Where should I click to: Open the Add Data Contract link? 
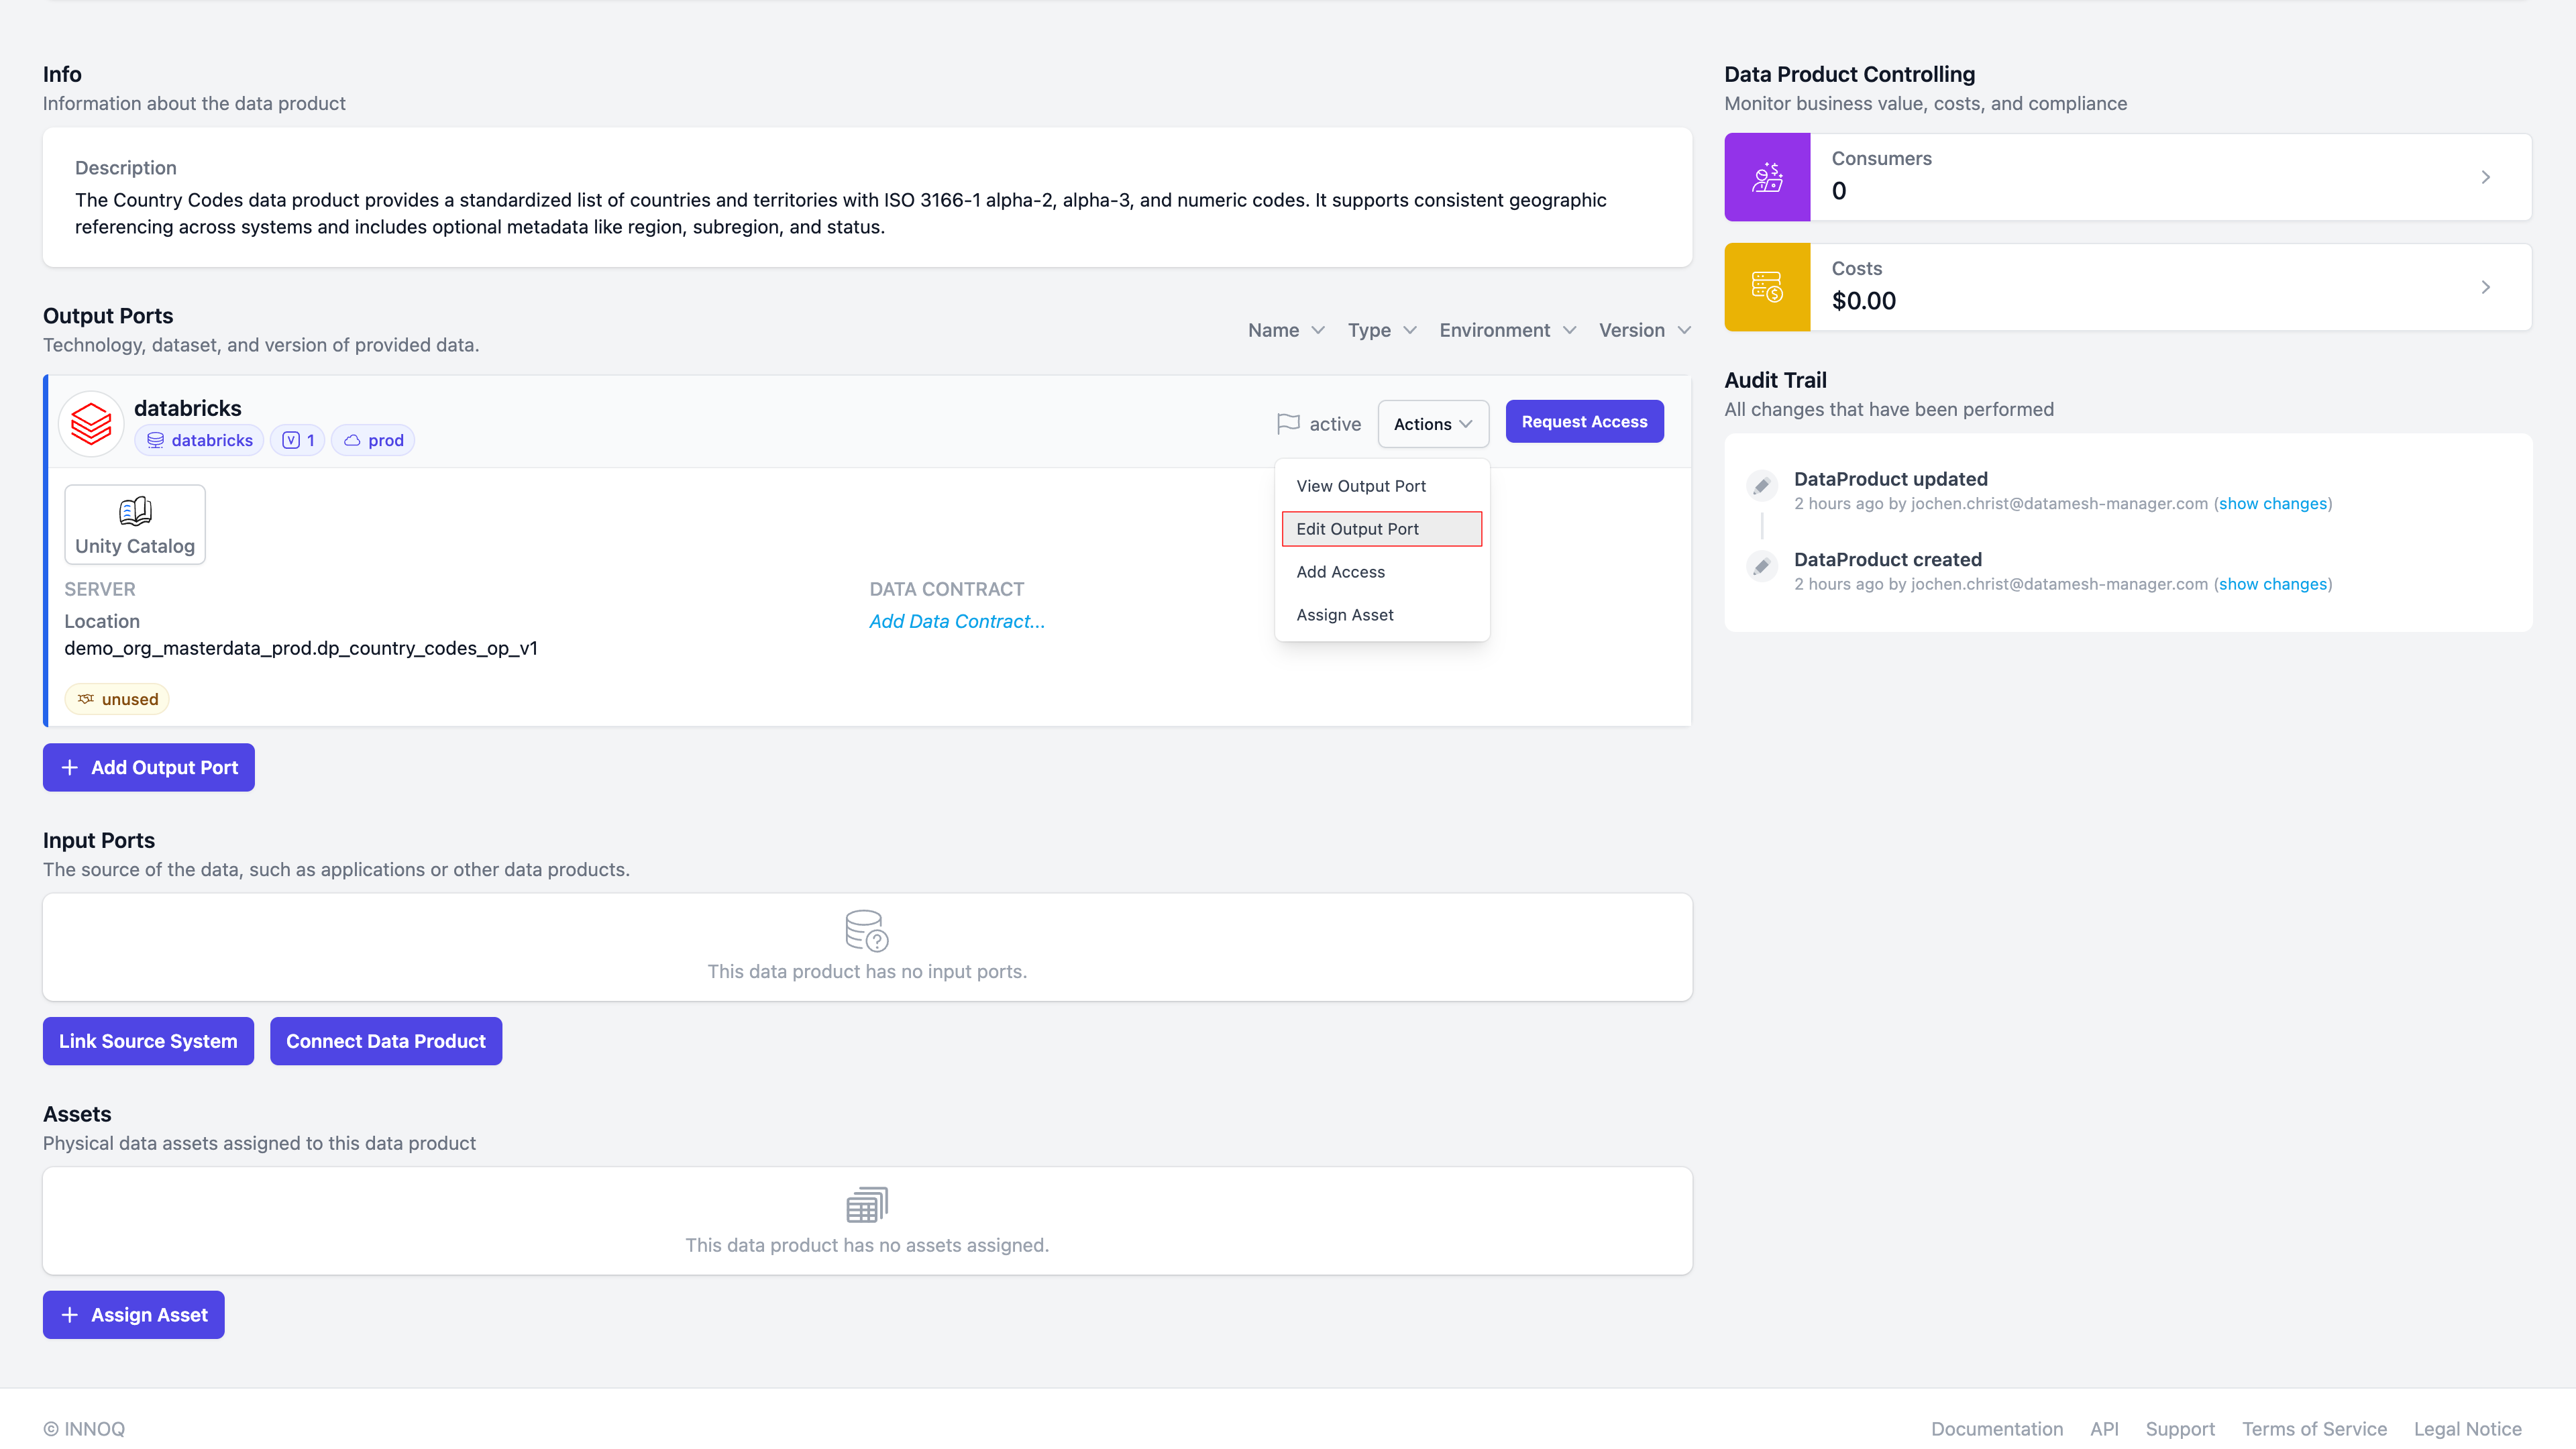point(956,621)
